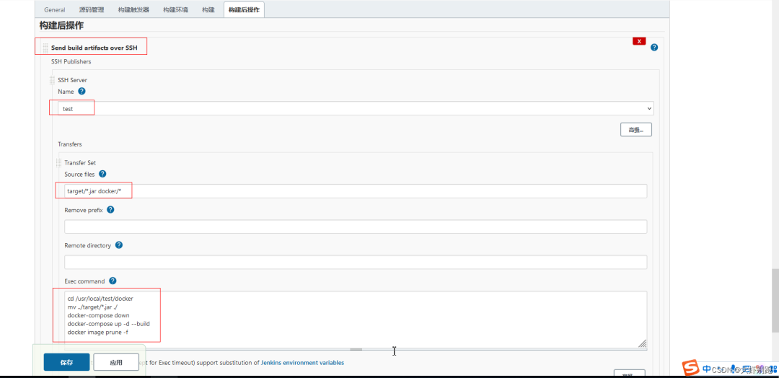This screenshot has height=378, width=779.
Task: Grab the drag handle of Send build artifacts over SSH
Action: [45, 48]
